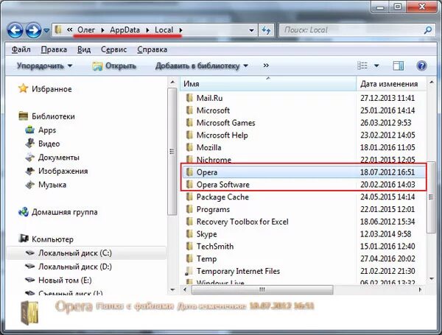442x335 pixels.
Task: Go back with the Back arrow button
Action: pyautogui.click(x=15, y=30)
